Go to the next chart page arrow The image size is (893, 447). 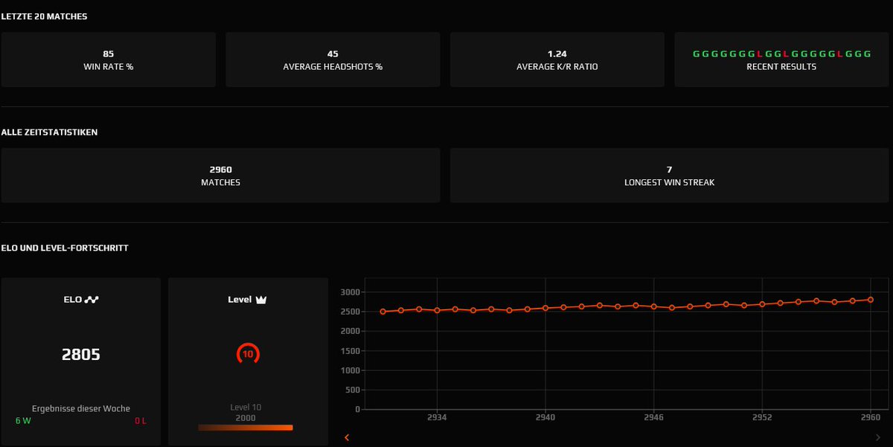(878, 437)
